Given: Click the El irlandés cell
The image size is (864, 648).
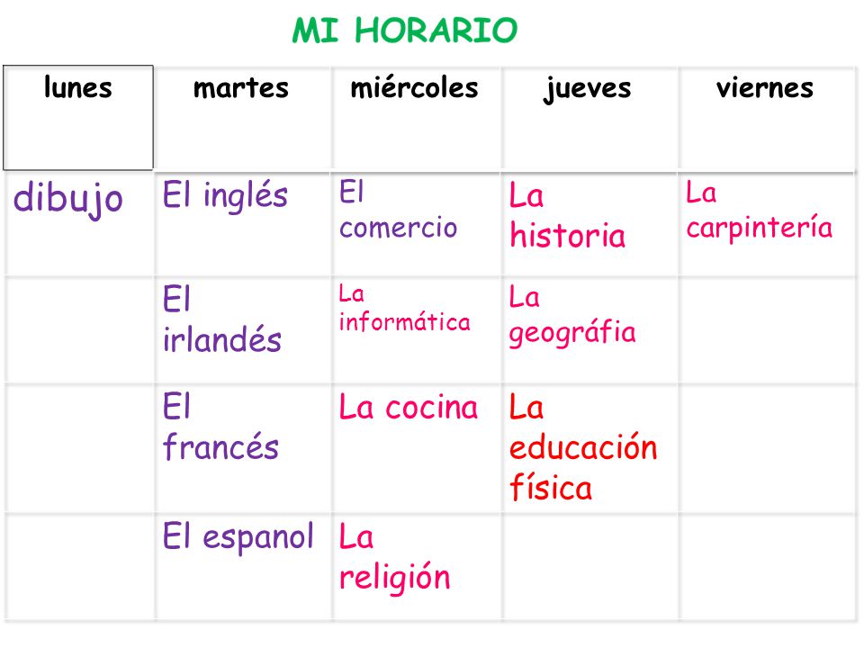Looking at the screenshot, I should (x=243, y=330).
